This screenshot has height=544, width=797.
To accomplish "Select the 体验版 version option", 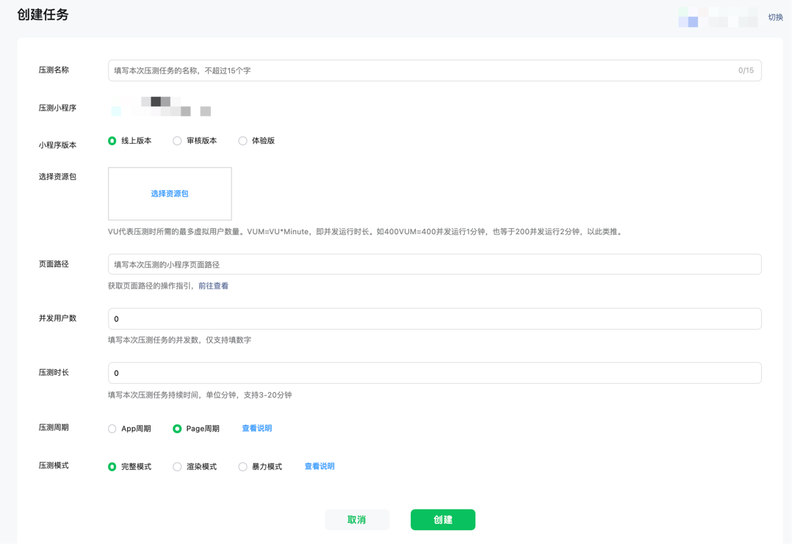I will pos(242,140).
